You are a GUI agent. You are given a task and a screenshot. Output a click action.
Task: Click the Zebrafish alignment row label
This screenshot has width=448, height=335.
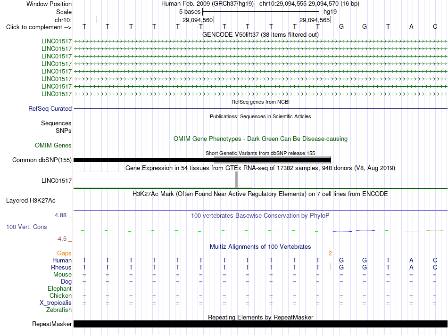click(x=59, y=310)
